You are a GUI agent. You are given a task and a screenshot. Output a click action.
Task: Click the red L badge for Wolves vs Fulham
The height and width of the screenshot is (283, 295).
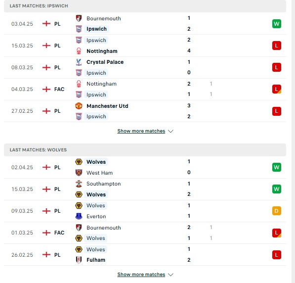tap(276, 255)
